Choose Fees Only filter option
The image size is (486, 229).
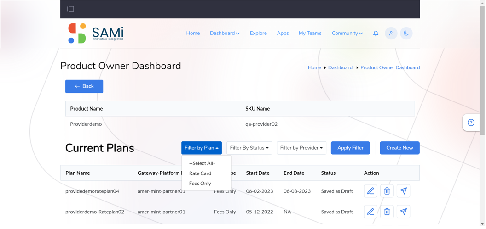pos(200,183)
